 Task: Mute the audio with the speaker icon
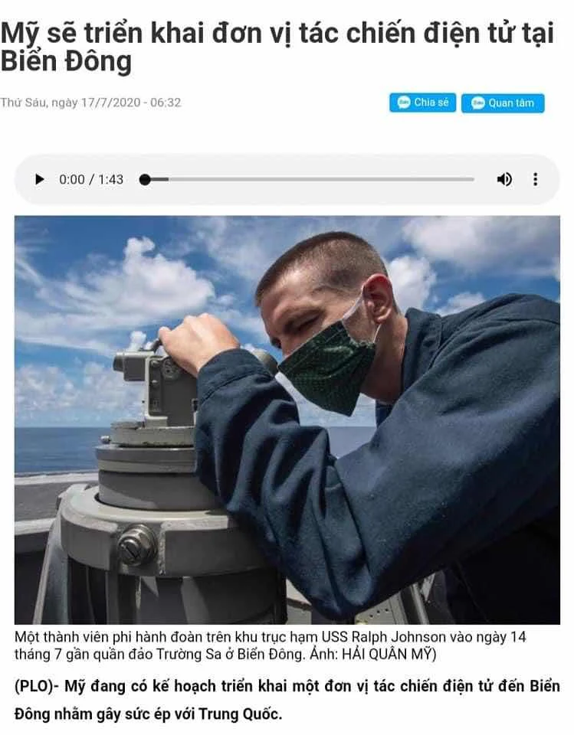pyautogui.click(x=504, y=179)
